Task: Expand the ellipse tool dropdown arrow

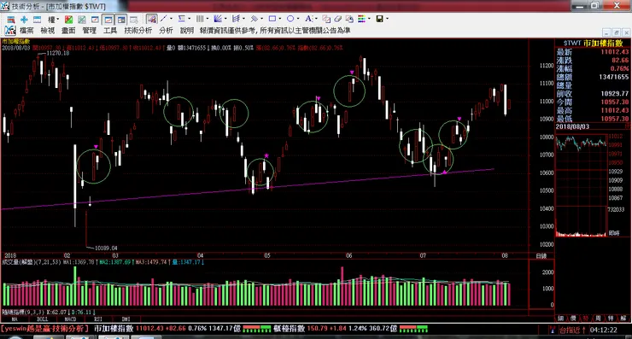Action: [298, 19]
